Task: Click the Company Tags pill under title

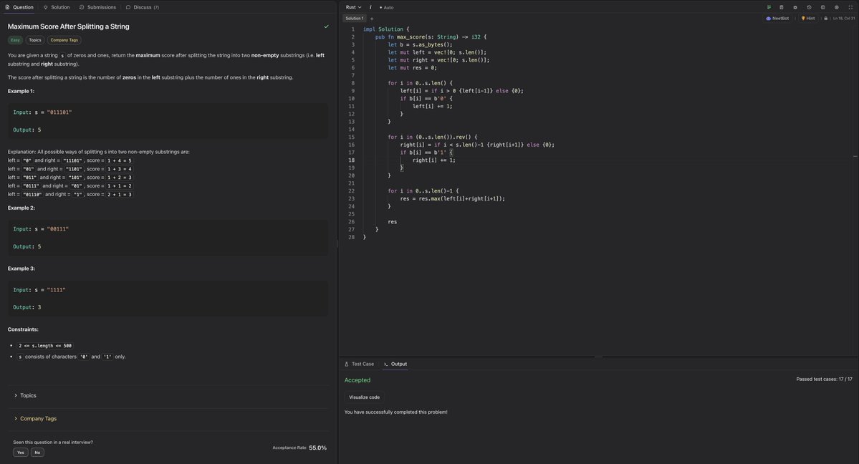Action: pos(64,40)
